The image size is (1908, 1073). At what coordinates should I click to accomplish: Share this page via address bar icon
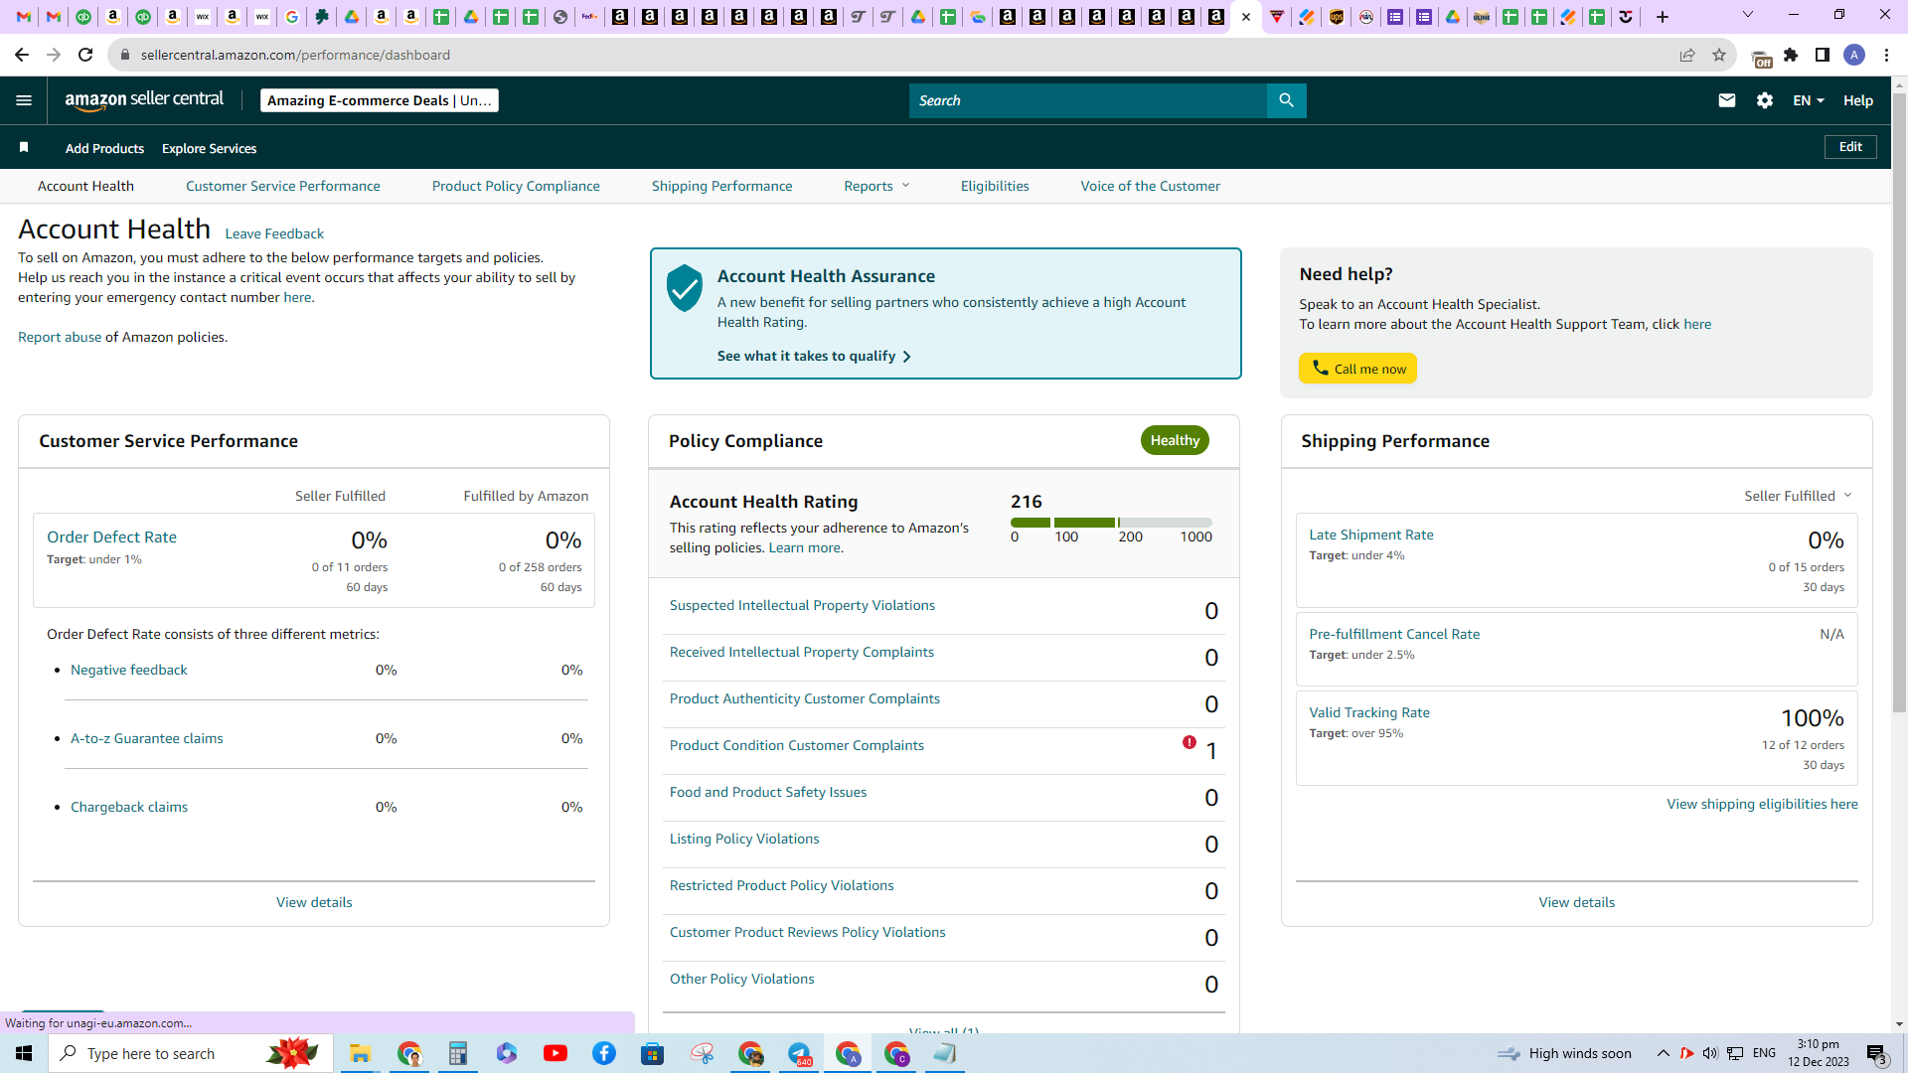pyautogui.click(x=1687, y=55)
